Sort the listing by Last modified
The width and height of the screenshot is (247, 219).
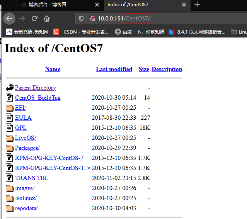click(114, 69)
